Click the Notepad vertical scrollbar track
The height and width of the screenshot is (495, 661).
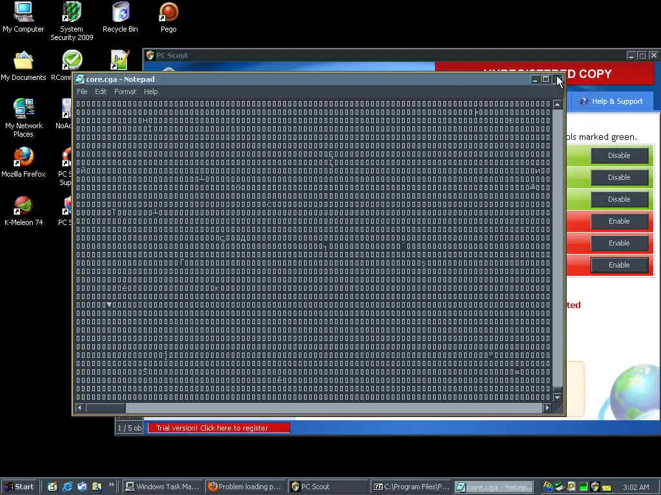click(x=557, y=248)
